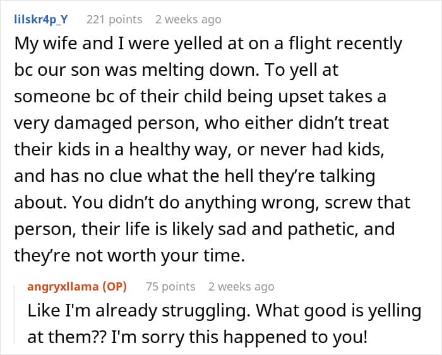Screen dimensions: 442x355
Task: Click the sentence 'You didn't do anything wrong'
Action: tap(196, 203)
